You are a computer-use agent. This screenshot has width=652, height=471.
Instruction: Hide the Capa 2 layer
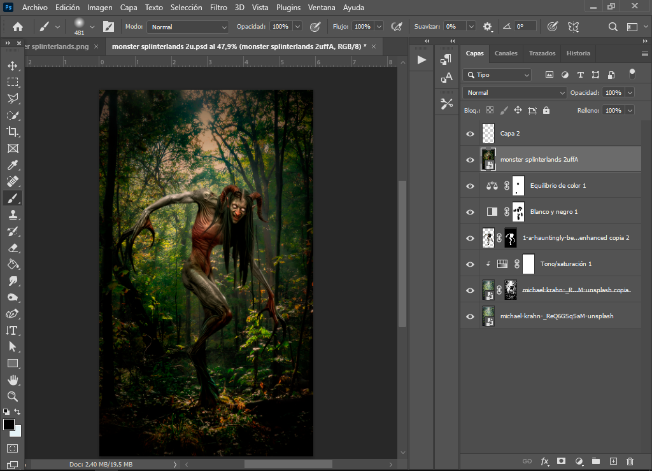(470, 134)
